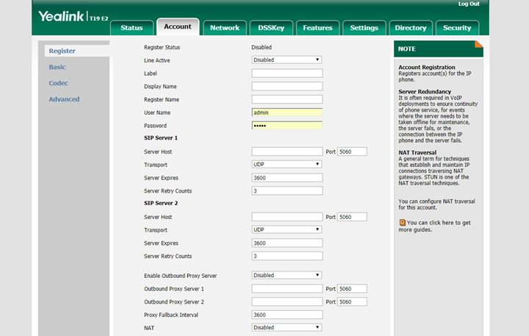This screenshot has width=529, height=336.
Task: Go to the DSSKey tab
Action: click(x=271, y=28)
